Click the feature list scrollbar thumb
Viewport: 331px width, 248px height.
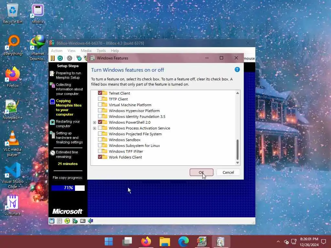point(238,150)
